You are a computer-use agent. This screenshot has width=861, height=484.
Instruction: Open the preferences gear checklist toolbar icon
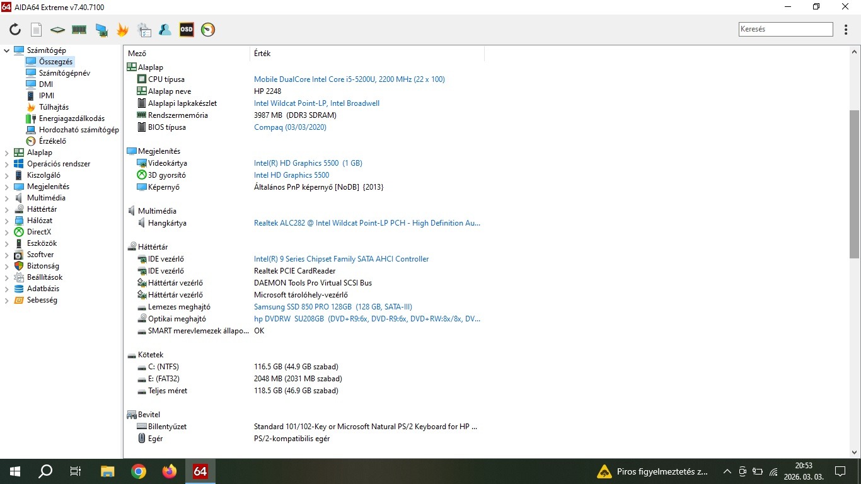[x=144, y=30]
